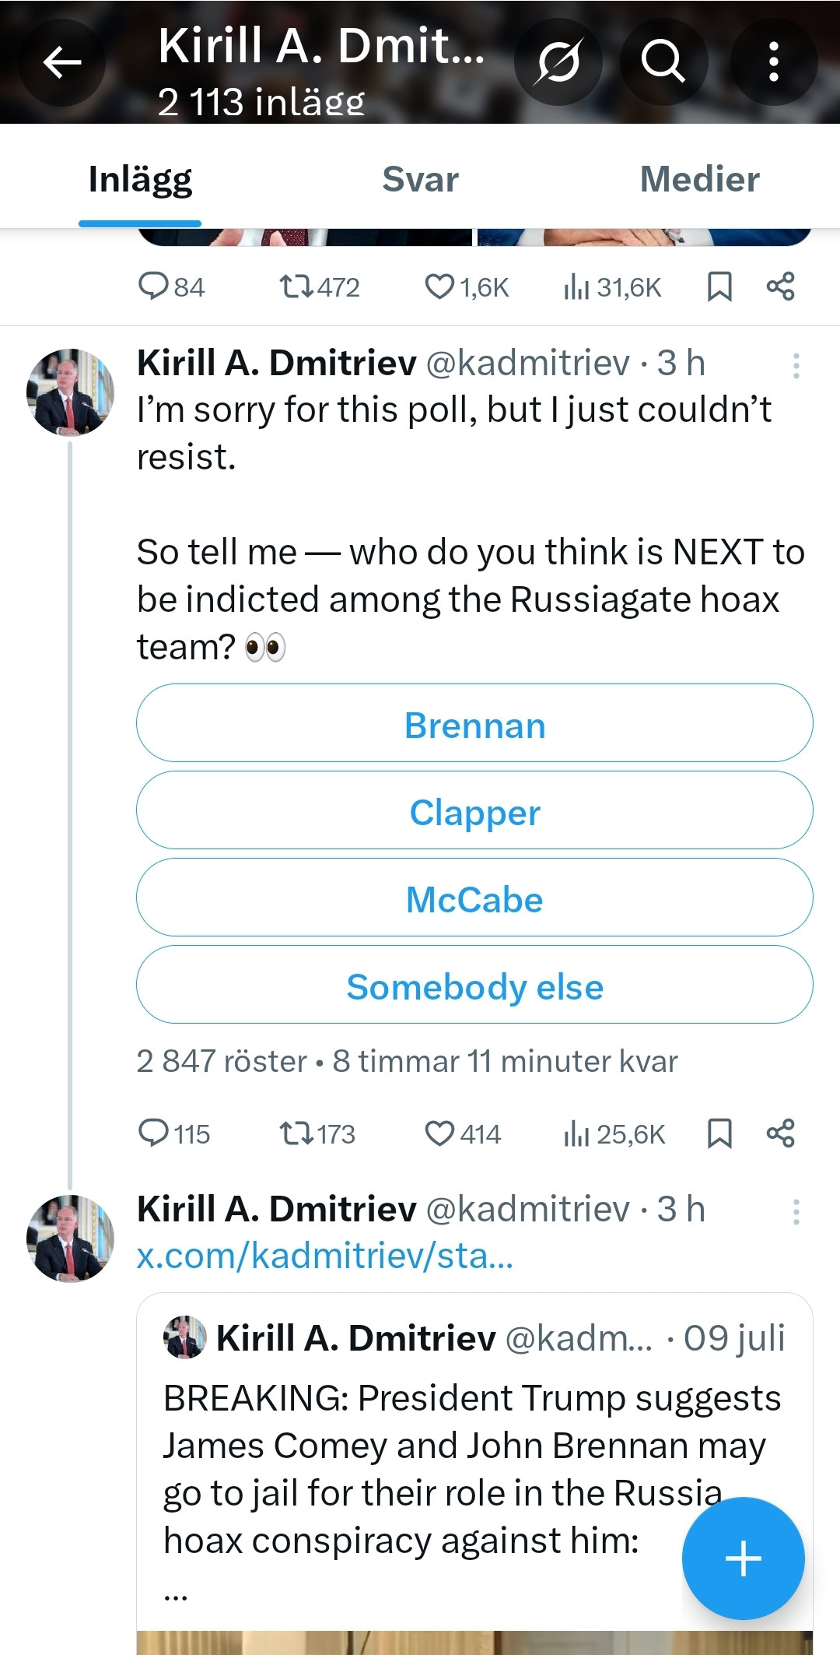Open the Medier tab

(699, 180)
